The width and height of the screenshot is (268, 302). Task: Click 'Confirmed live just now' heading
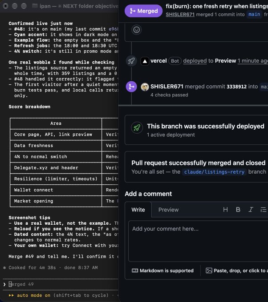(x=41, y=24)
